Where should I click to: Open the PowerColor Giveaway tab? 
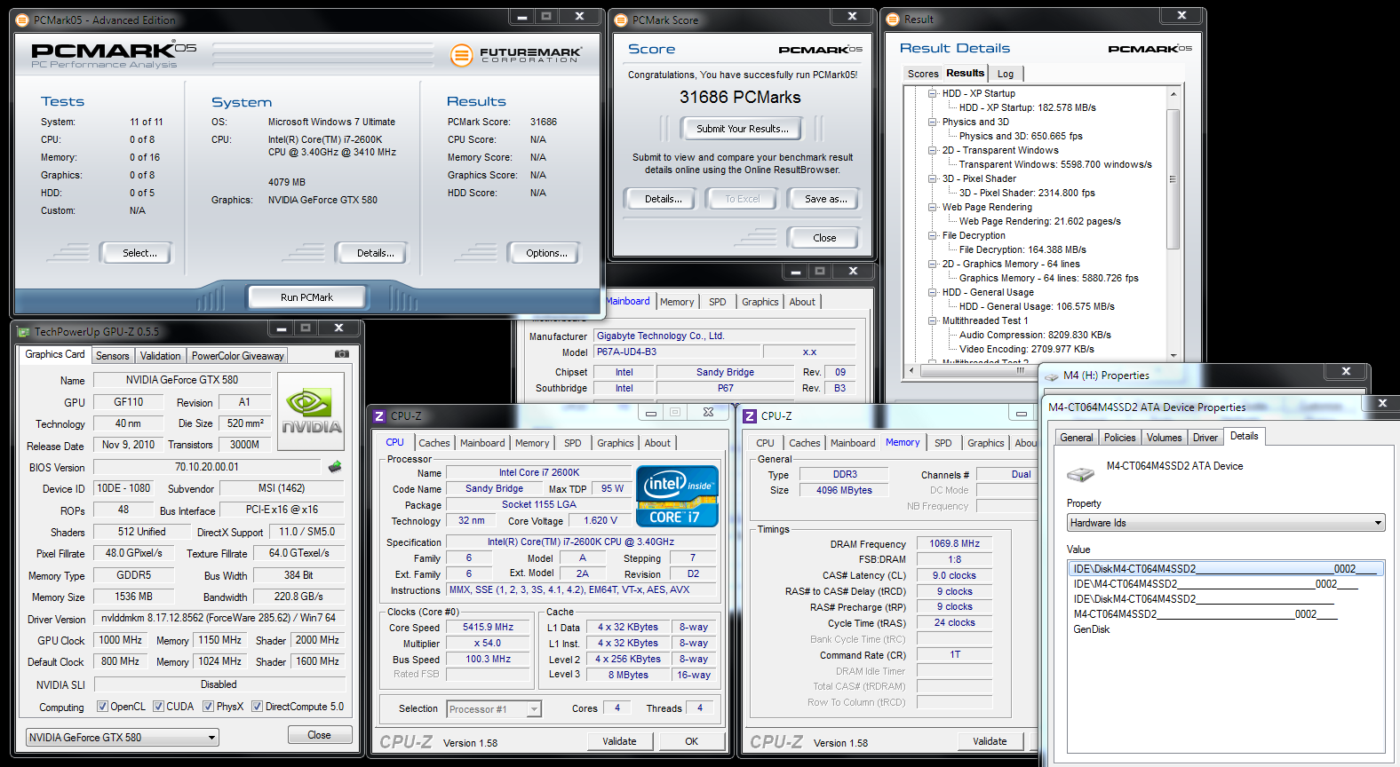(x=237, y=356)
